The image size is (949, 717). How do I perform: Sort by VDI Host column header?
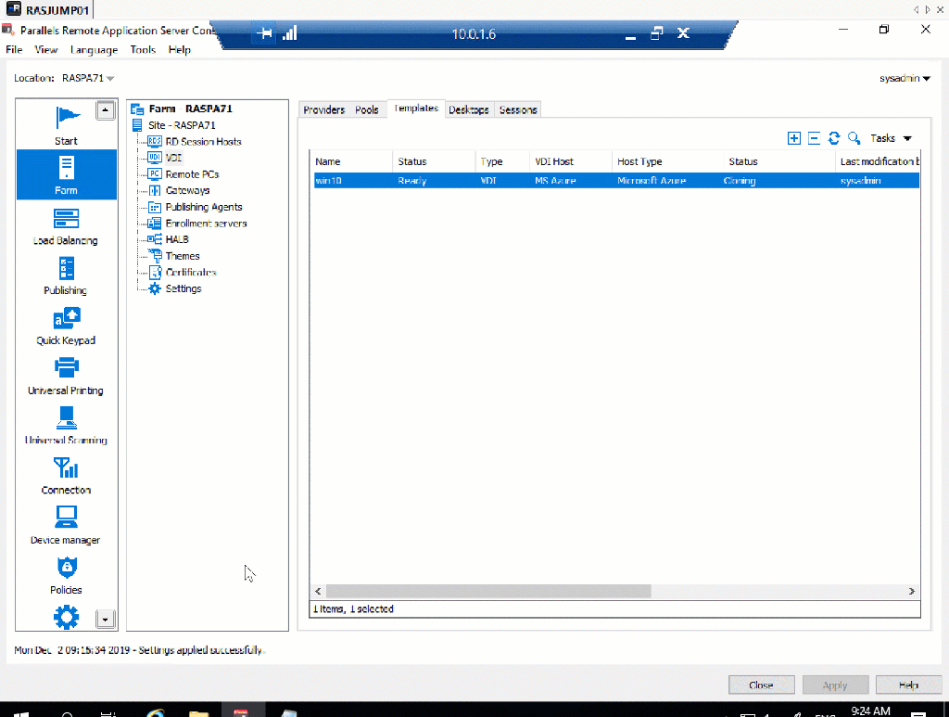[570, 161]
